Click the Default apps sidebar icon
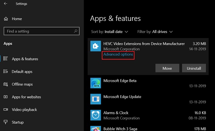Viewport: 215px width, 131px height. tap(6, 71)
